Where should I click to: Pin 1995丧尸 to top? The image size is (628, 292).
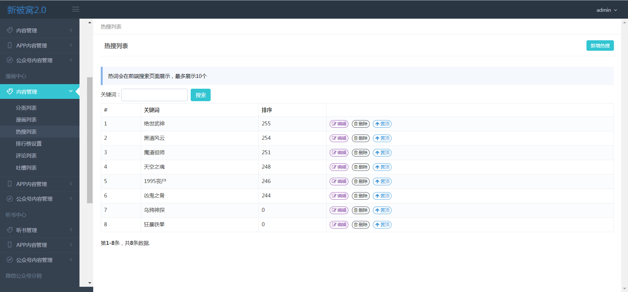click(382, 181)
